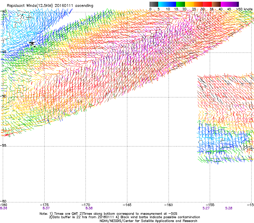
Task: Select the gray 0-5 knots legend segment
Action: (x=154, y=4)
